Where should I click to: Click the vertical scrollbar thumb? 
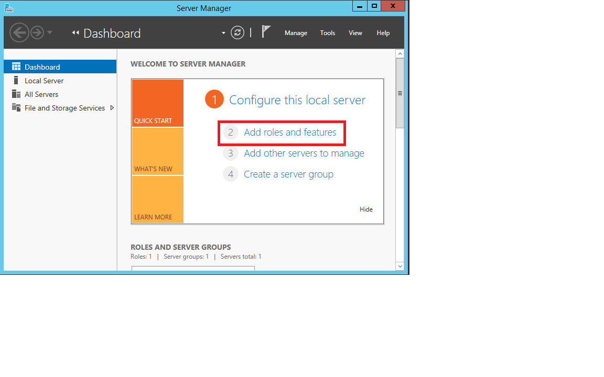tap(400, 93)
